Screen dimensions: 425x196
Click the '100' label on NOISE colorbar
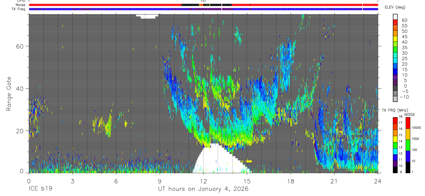[x=414, y=150]
